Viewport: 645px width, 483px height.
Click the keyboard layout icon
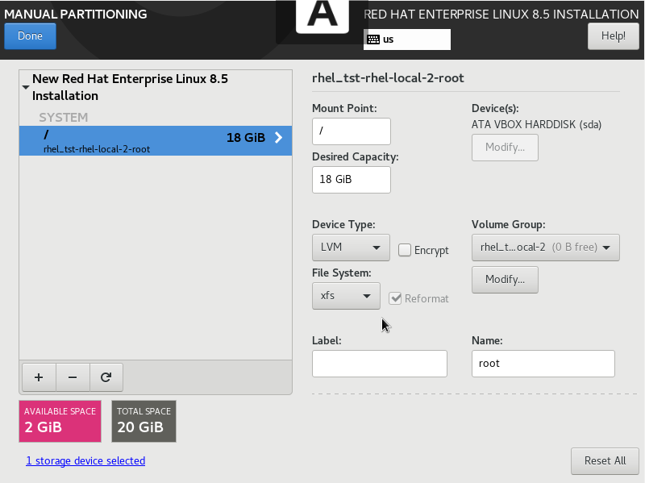click(373, 40)
